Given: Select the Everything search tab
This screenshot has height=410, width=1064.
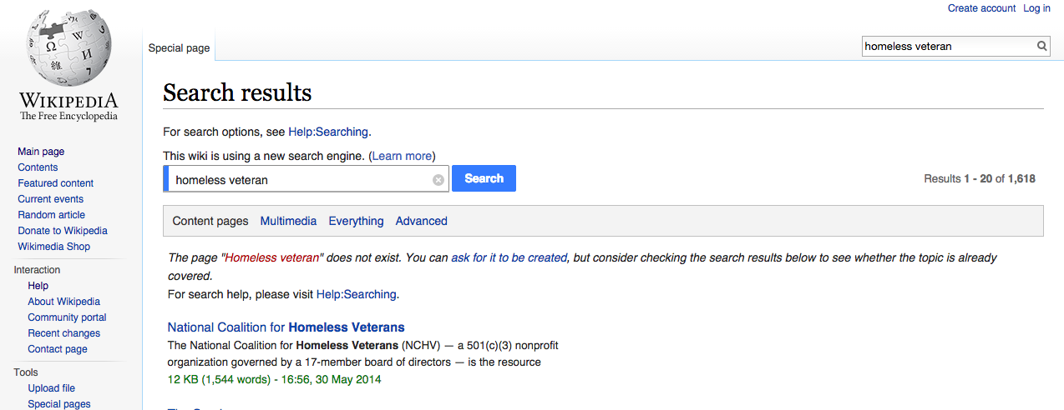Looking at the screenshot, I should click(356, 221).
